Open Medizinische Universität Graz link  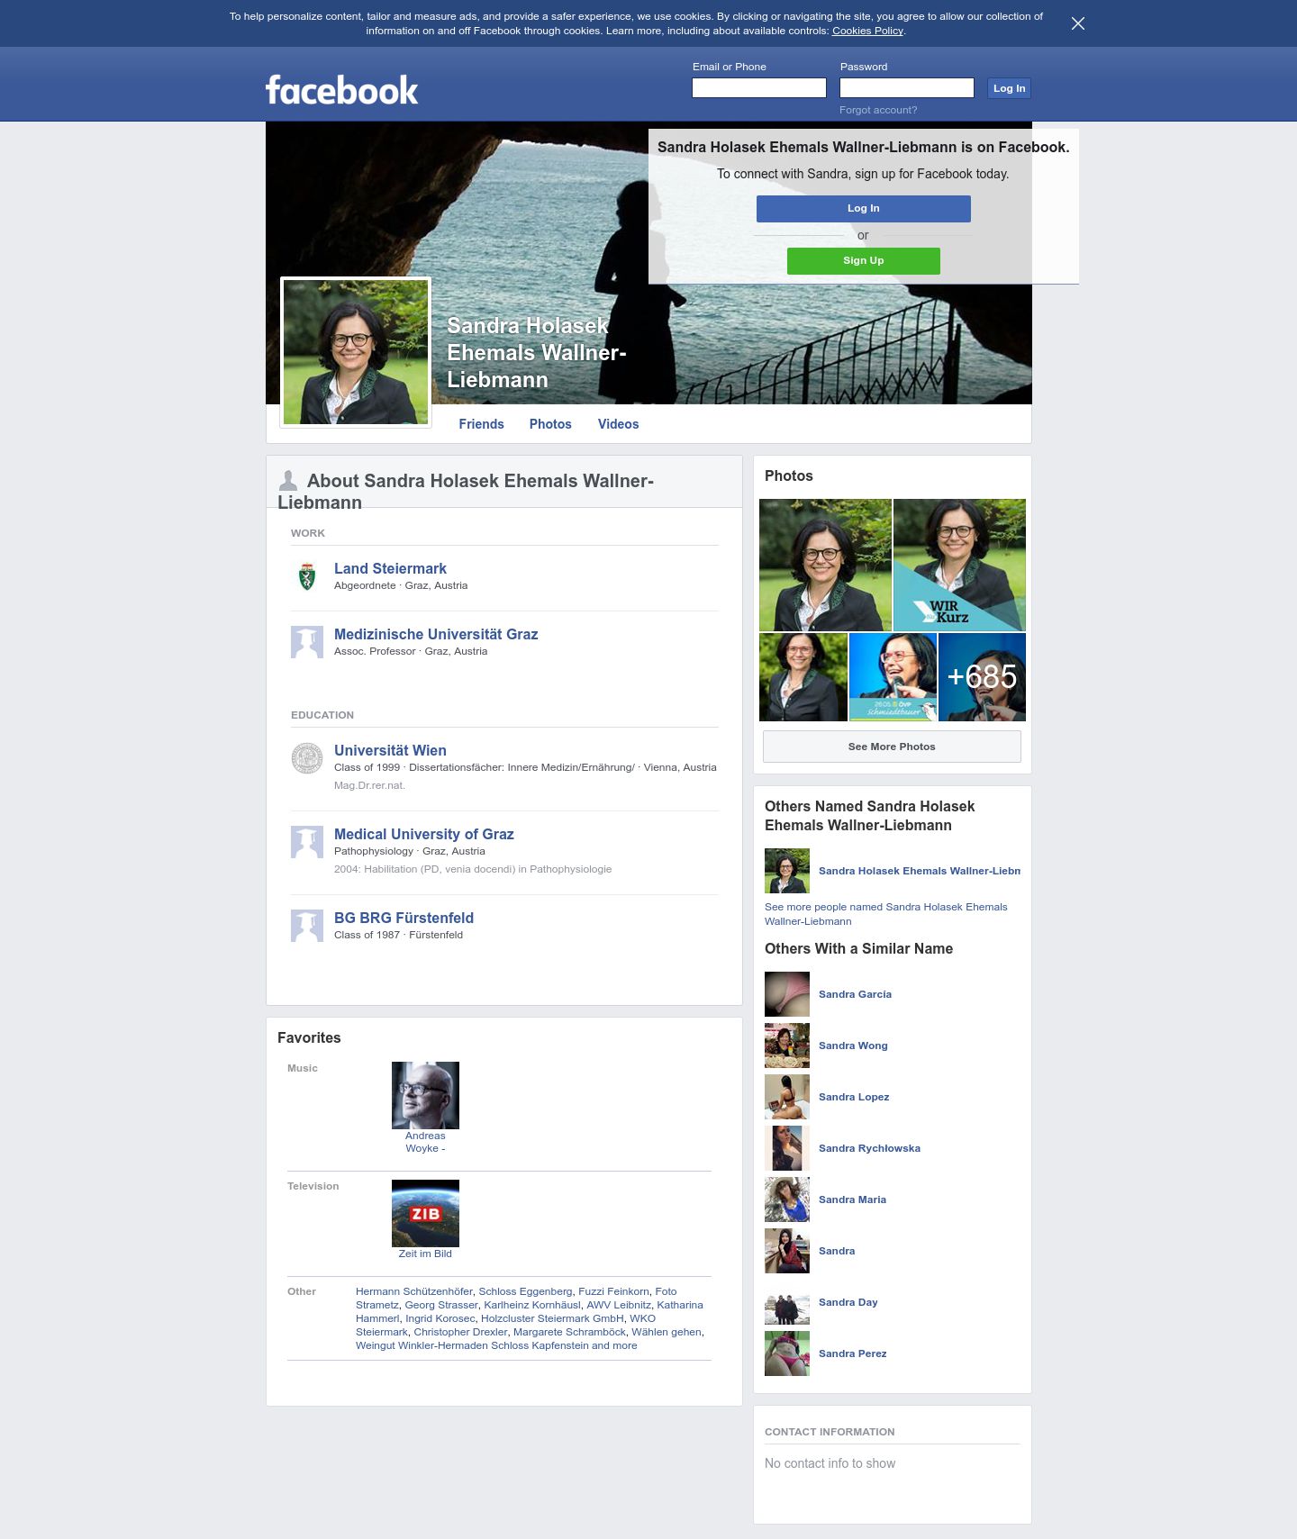[436, 634]
